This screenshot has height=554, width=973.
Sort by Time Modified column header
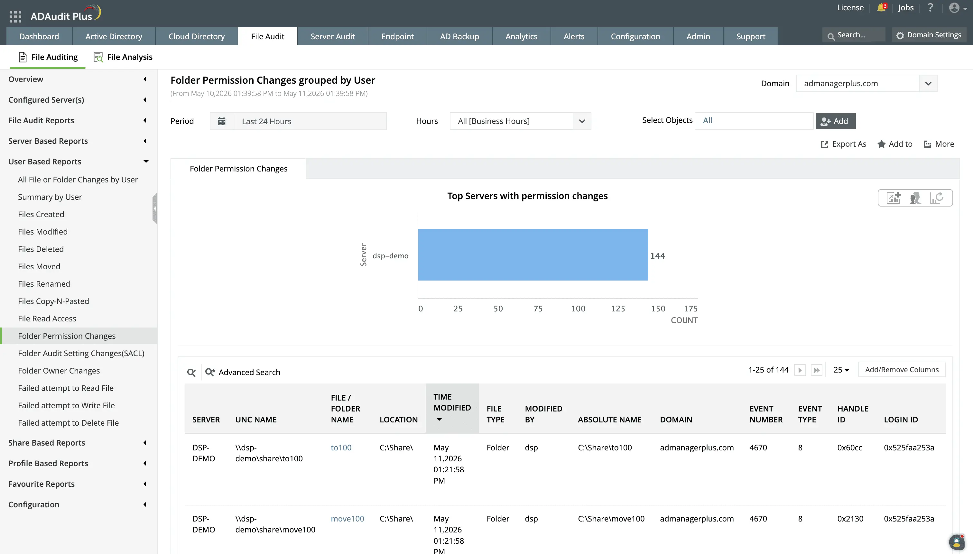(452, 408)
